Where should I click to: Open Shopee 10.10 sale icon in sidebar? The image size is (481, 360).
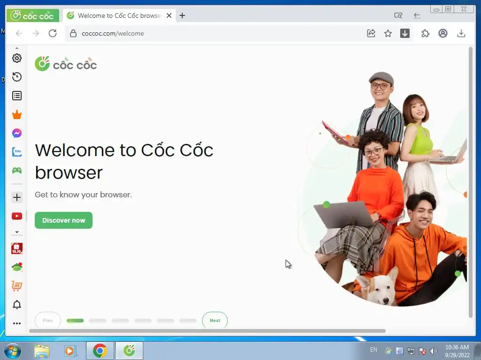[17, 248]
